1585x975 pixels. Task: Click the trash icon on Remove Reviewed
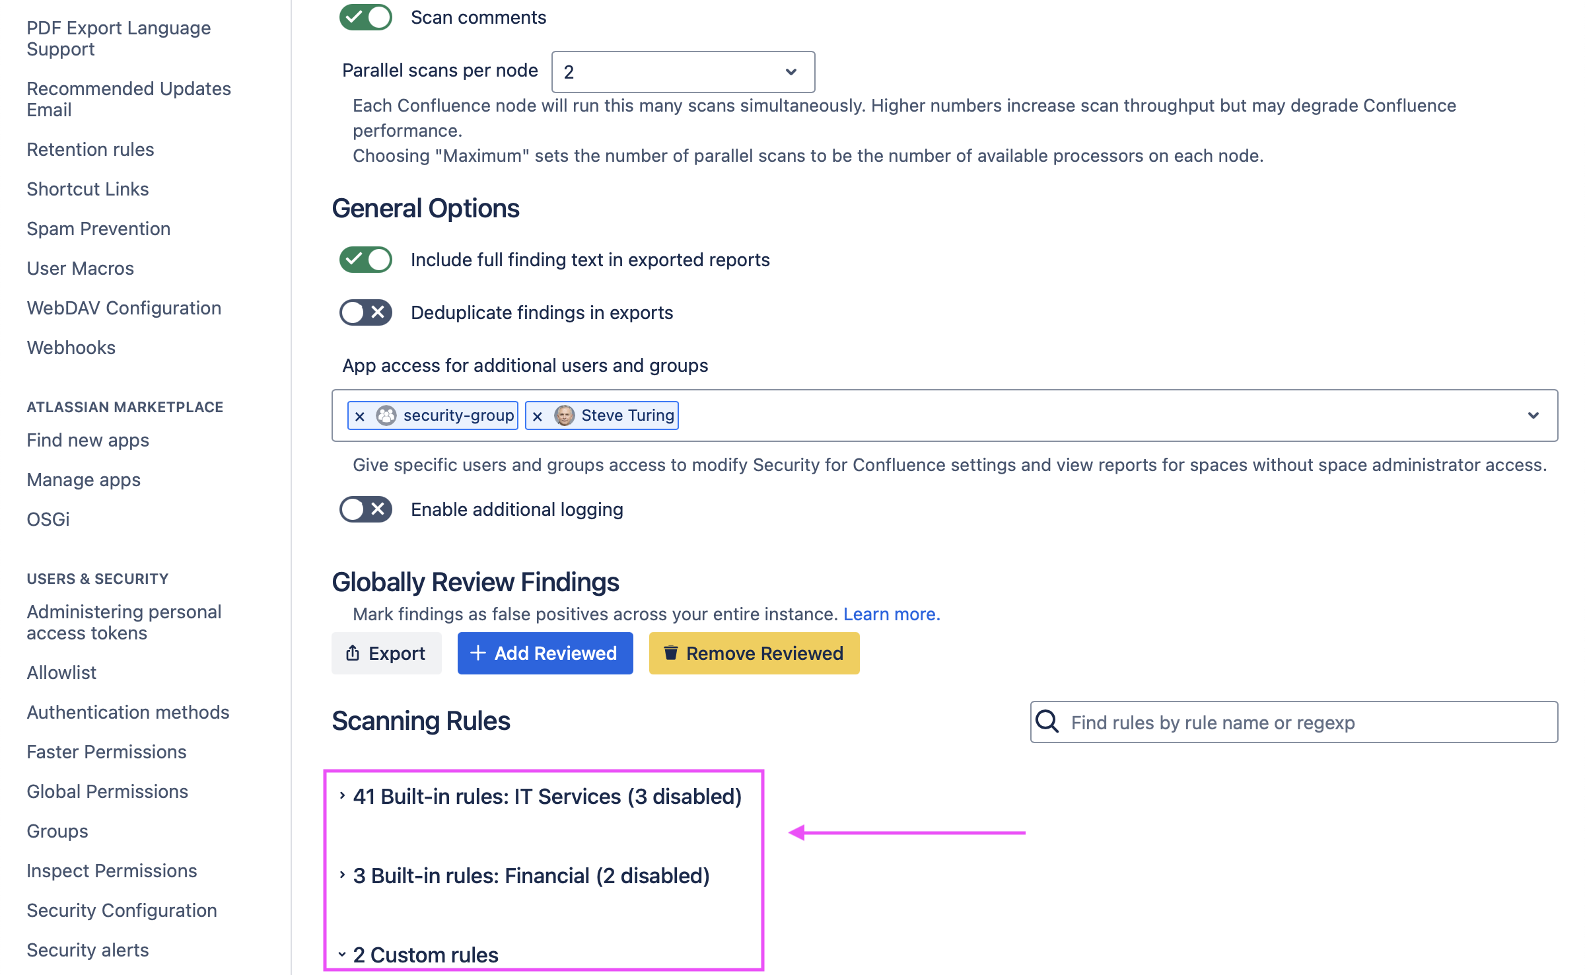(x=670, y=653)
